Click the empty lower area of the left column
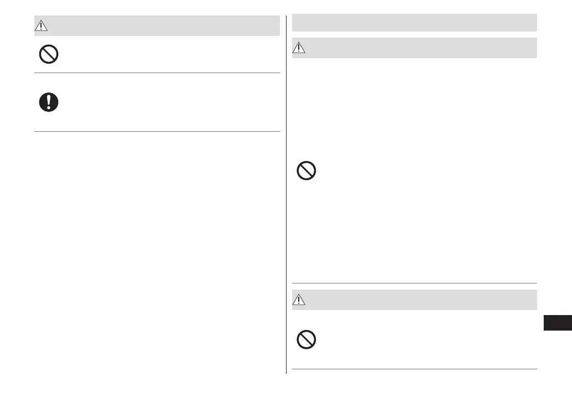 [x=157, y=249]
